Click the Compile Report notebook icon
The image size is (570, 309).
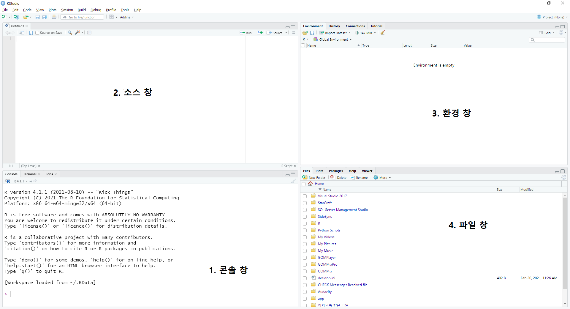(x=89, y=33)
